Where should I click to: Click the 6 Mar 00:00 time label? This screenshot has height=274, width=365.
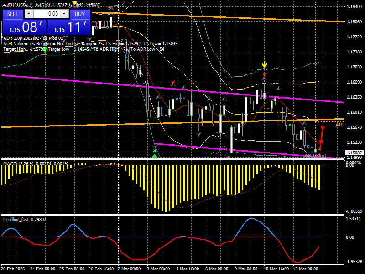217,269
